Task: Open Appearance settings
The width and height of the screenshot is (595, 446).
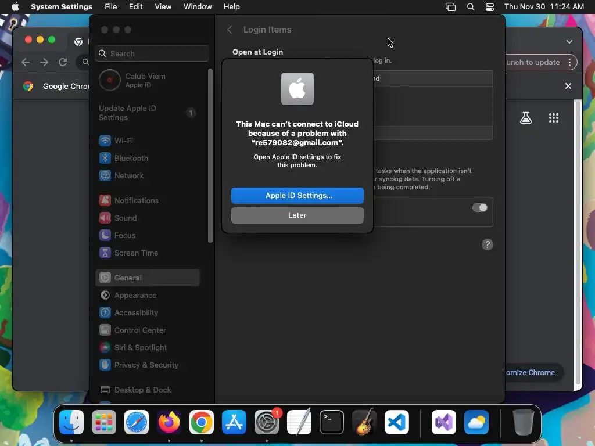Action: [x=148, y=296]
